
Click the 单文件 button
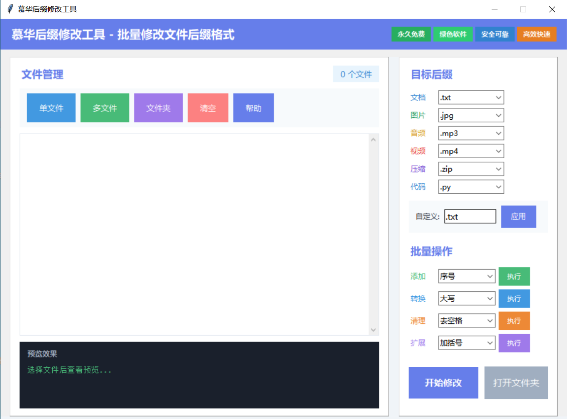point(51,108)
